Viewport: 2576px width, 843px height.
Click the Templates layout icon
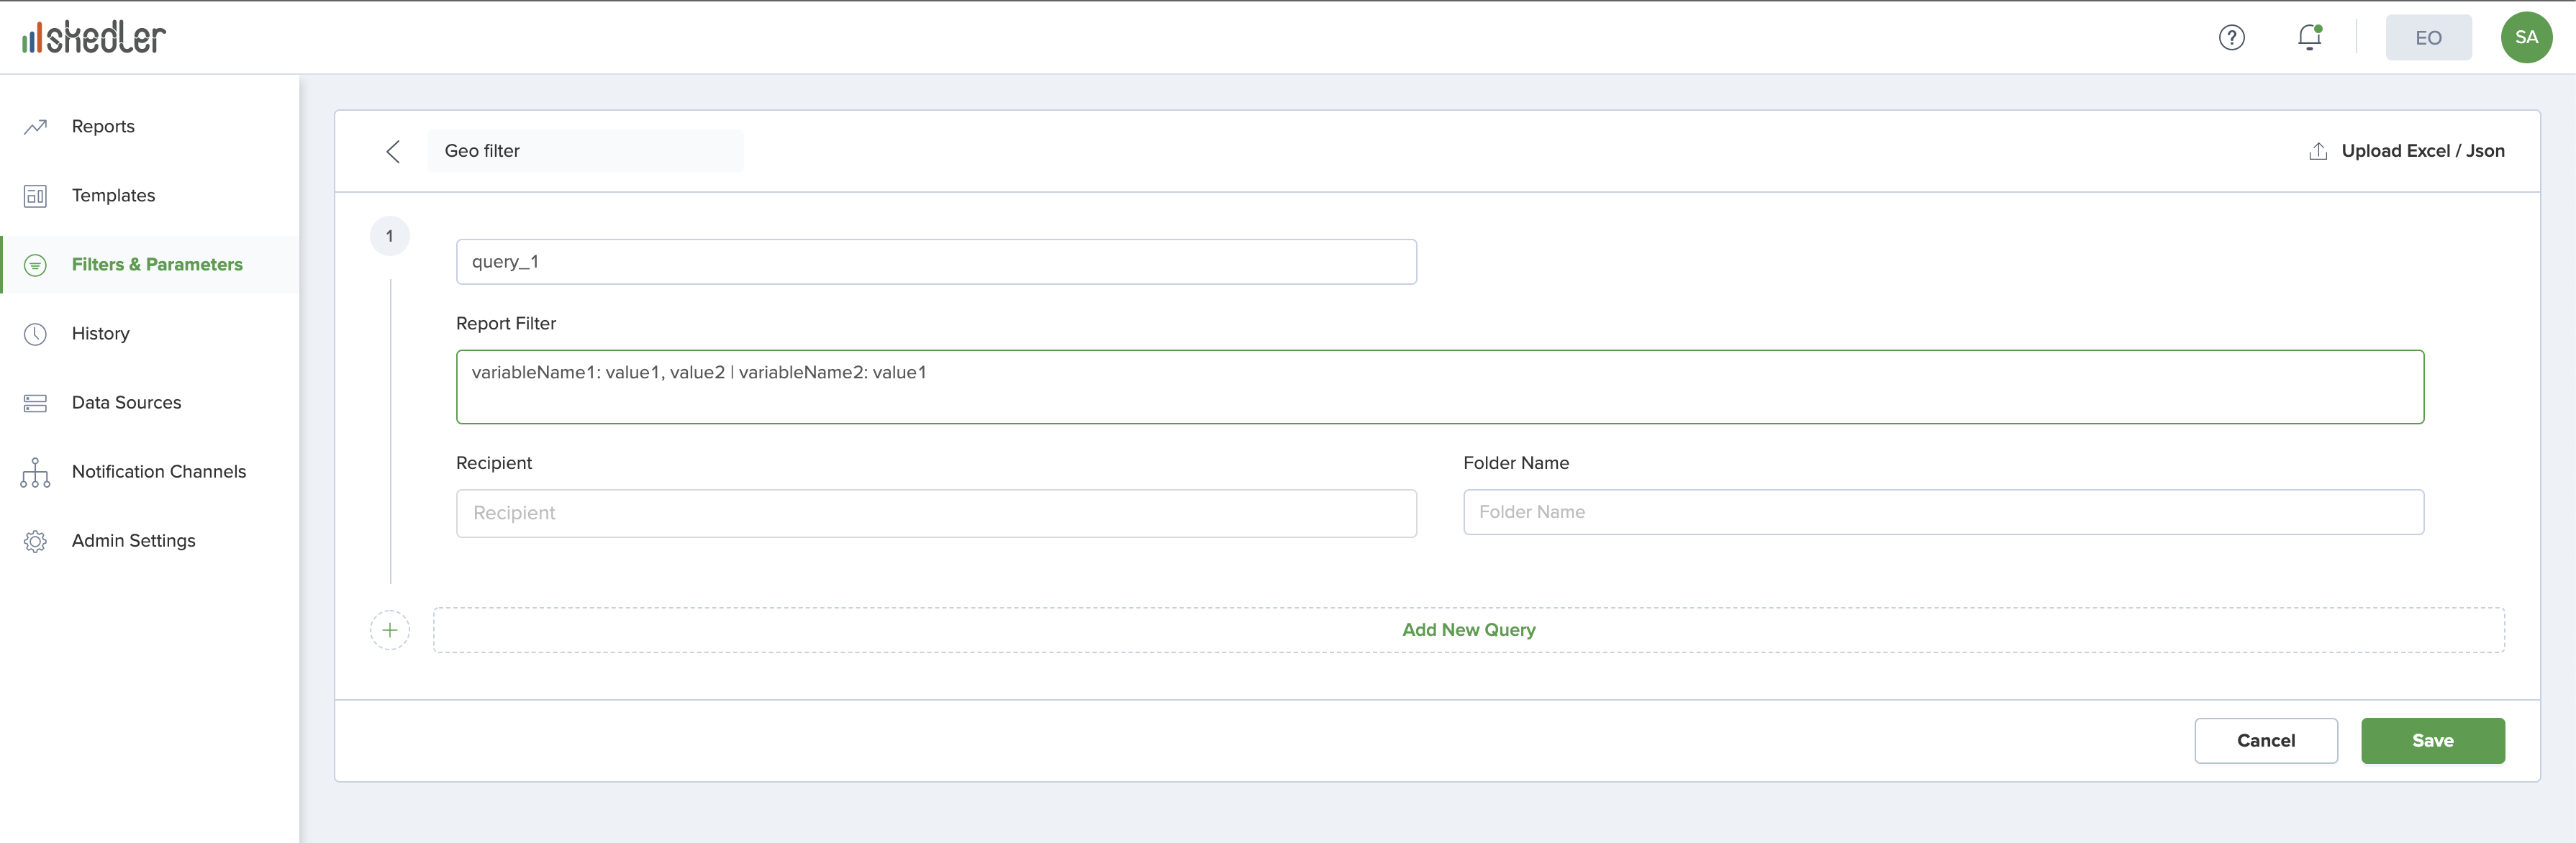35,196
